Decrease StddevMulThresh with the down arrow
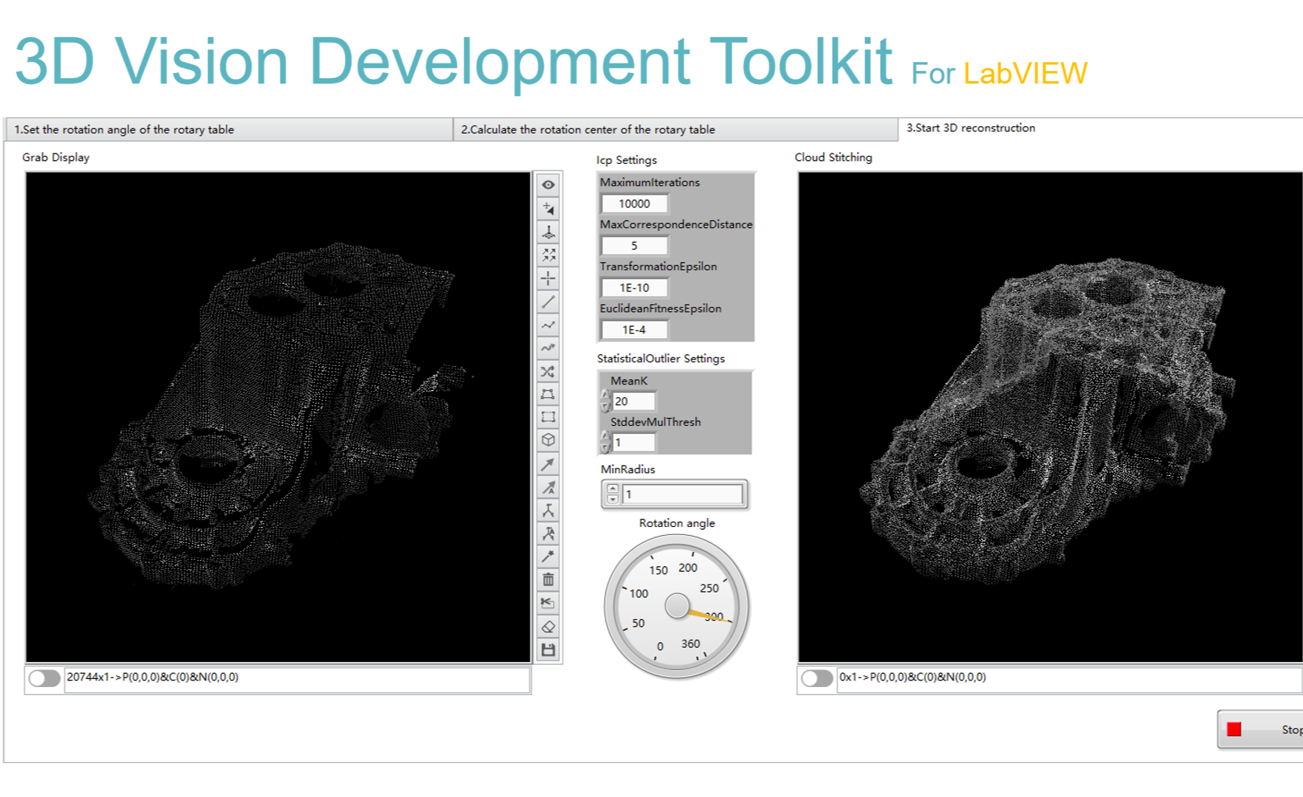Screen dimensions: 1303x797 click(605, 446)
